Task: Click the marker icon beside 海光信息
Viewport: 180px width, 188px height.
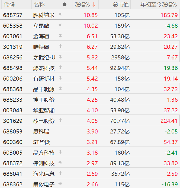Action: (60, 173)
